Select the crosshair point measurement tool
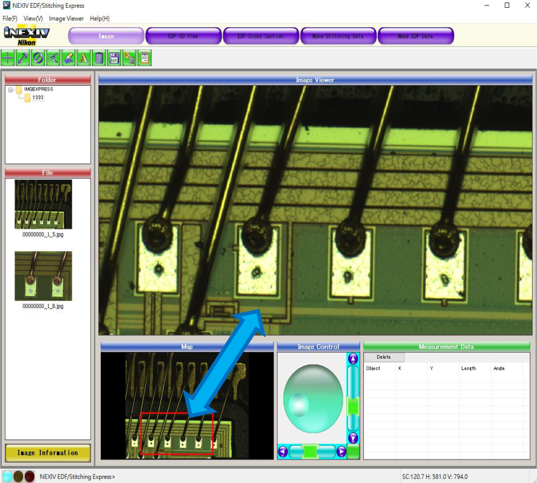 (8, 58)
